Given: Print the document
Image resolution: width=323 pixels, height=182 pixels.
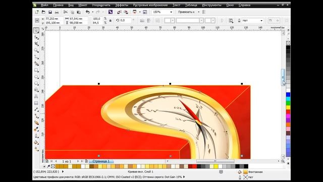Looking at the screenshot, I should click(x=57, y=12).
